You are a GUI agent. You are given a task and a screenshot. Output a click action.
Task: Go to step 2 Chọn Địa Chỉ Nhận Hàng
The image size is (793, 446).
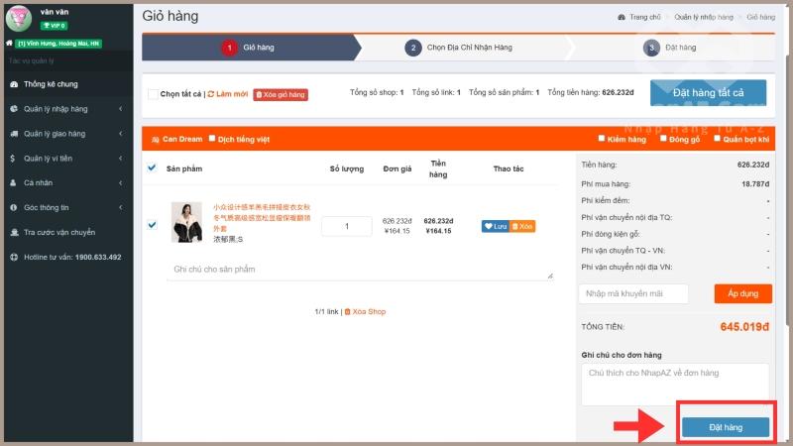[x=458, y=47]
